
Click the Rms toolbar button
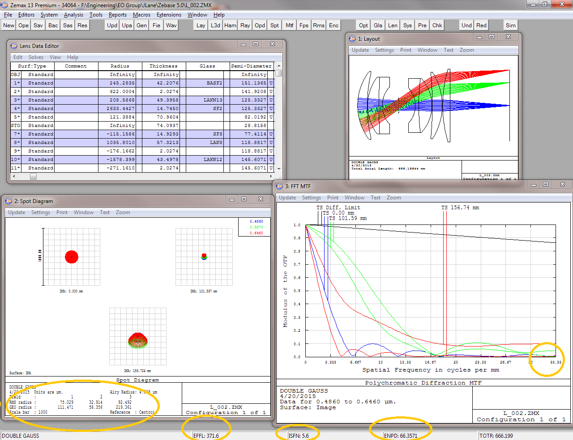319,25
